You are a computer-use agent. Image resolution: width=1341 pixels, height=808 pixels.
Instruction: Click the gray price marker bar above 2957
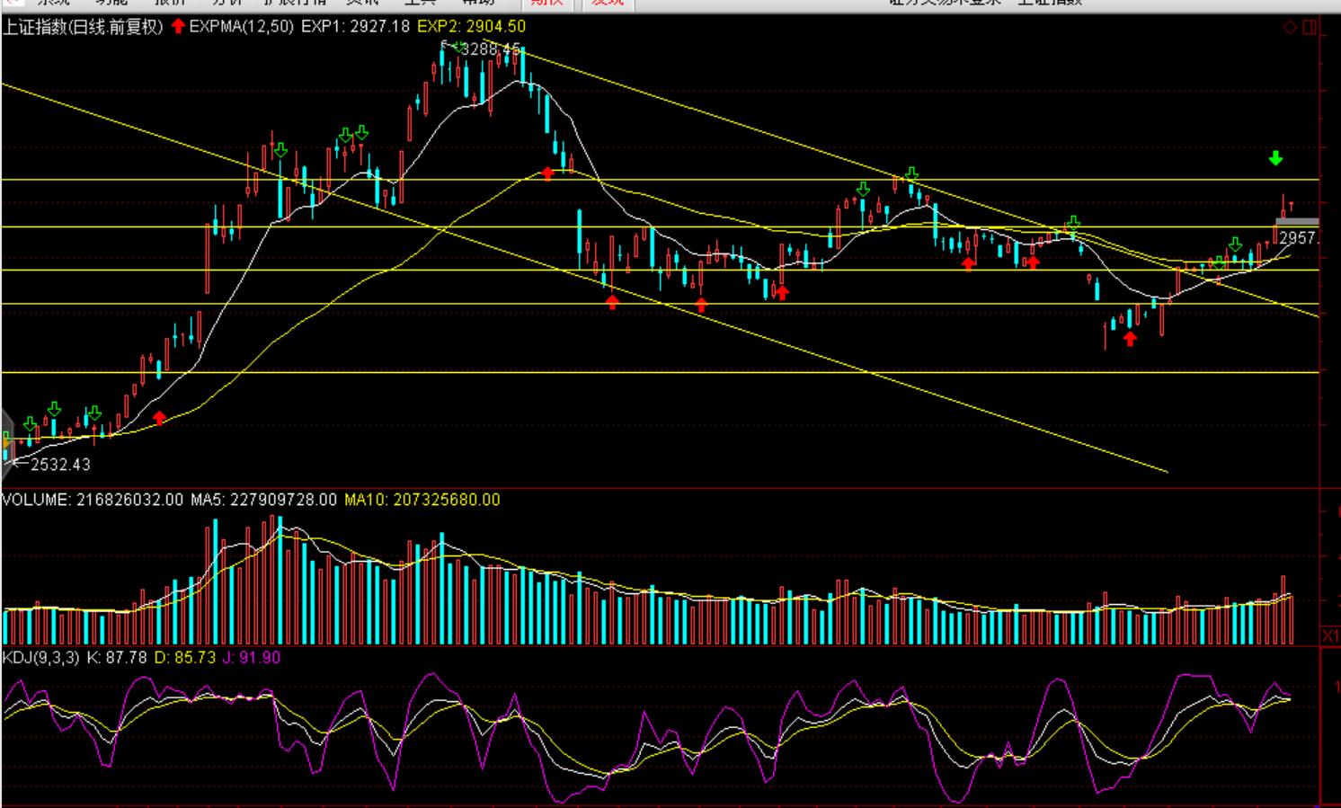pyautogui.click(x=1297, y=221)
